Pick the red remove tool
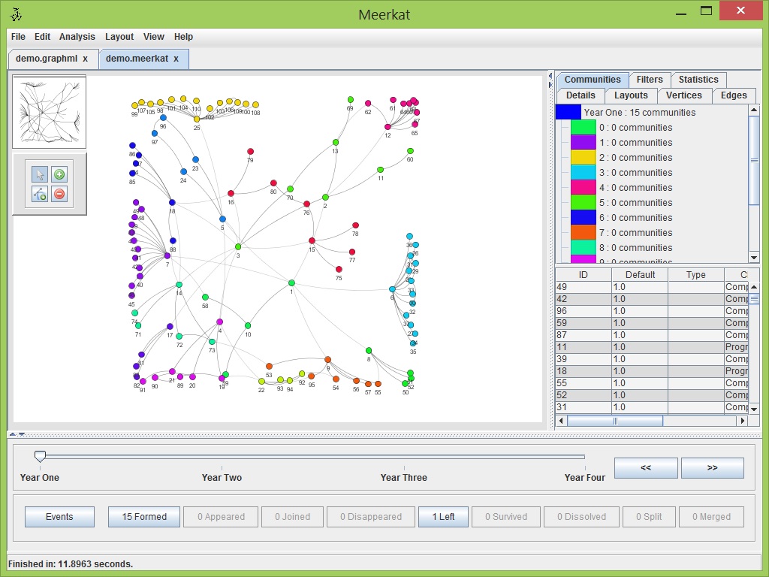 tap(59, 194)
